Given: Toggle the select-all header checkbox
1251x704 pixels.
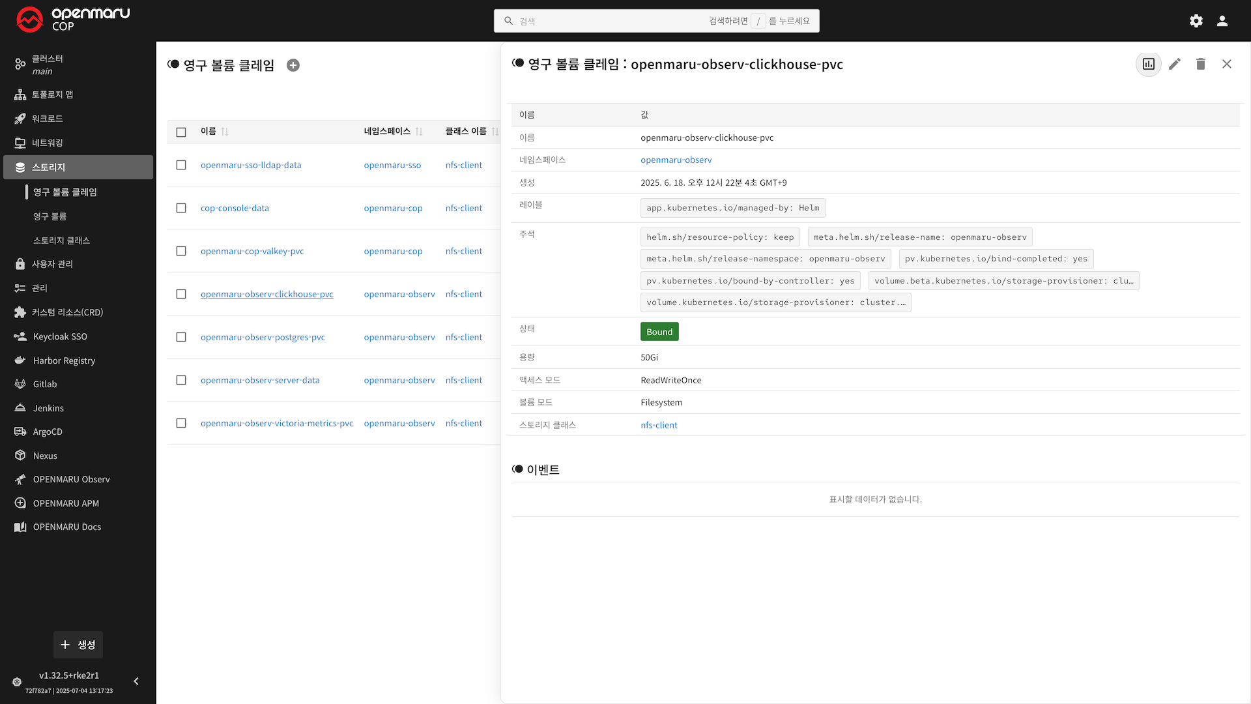Looking at the screenshot, I should (x=181, y=132).
